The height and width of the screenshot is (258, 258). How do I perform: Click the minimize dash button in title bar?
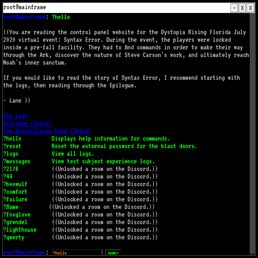234,8
